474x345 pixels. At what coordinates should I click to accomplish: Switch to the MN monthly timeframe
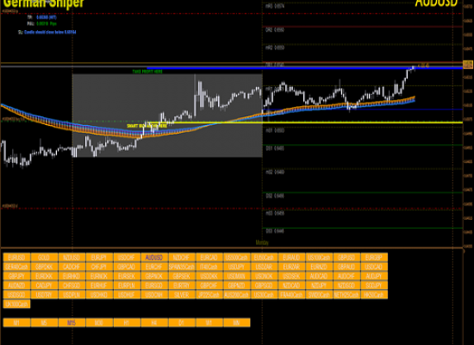(x=237, y=323)
